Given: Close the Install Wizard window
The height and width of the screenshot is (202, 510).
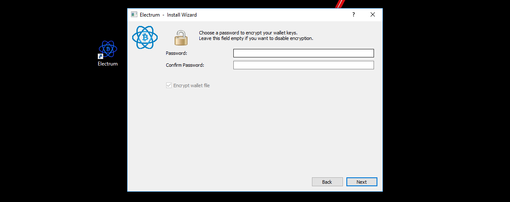Looking at the screenshot, I should point(373,14).
